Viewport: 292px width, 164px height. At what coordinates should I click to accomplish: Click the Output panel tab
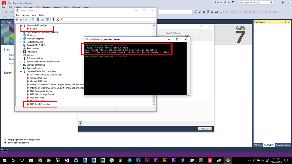coord(4,149)
